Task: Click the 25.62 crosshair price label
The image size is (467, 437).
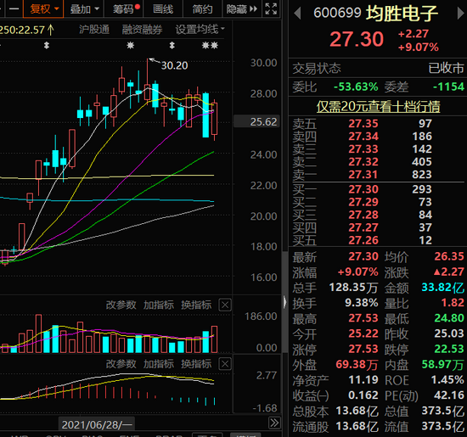Action: [x=256, y=121]
